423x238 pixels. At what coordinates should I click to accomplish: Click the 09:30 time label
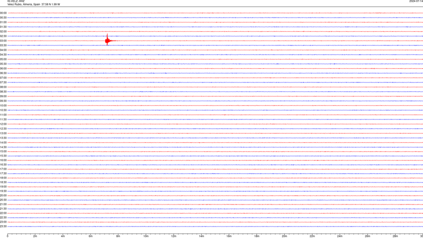[x=3, y=101]
